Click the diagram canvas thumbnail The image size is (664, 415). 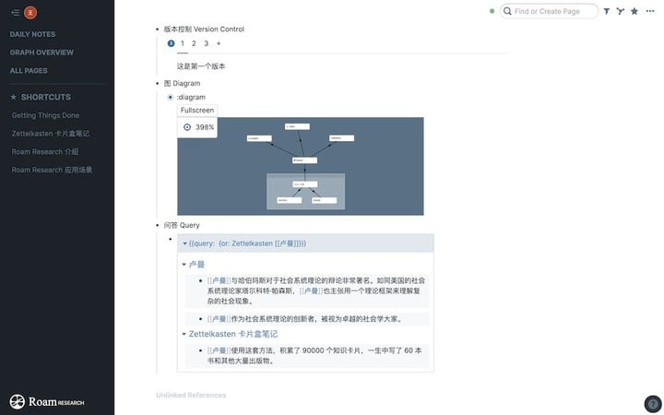pos(301,166)
